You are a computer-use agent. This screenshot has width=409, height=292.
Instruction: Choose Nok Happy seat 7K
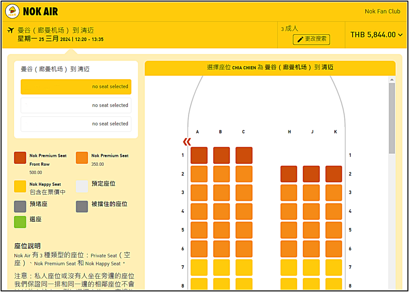(x=334, y=267)
